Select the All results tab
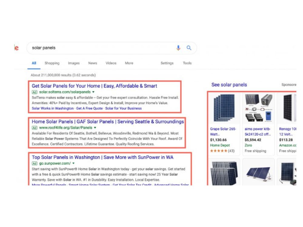The height and width of the screenshot is (227, 303). click(x=34, y=63)
